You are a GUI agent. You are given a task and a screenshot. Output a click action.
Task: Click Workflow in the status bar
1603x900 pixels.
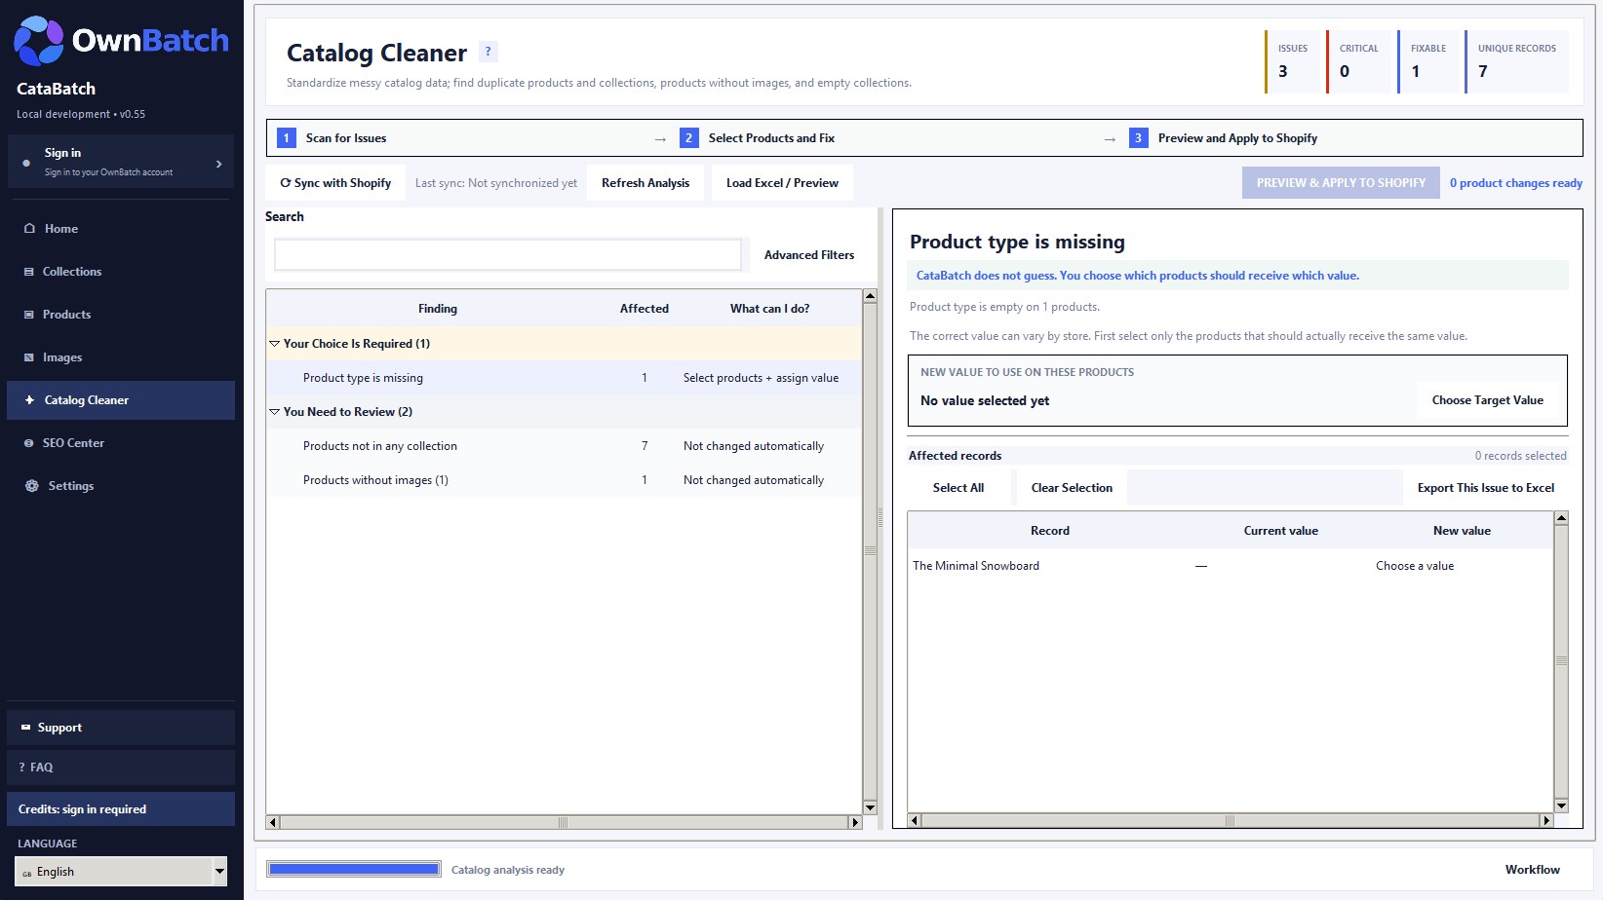click(1532, 870)
